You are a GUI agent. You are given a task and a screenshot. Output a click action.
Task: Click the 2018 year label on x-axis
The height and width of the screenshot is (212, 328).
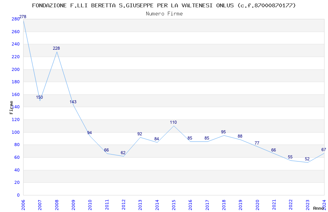(x=224, y=205)
